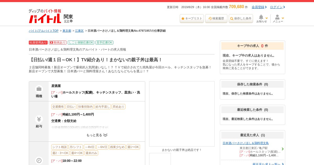The height and width of the screenshot is (165, 314).
Task: Click the 709,680 listing count
Action: (x=237, y=7)
